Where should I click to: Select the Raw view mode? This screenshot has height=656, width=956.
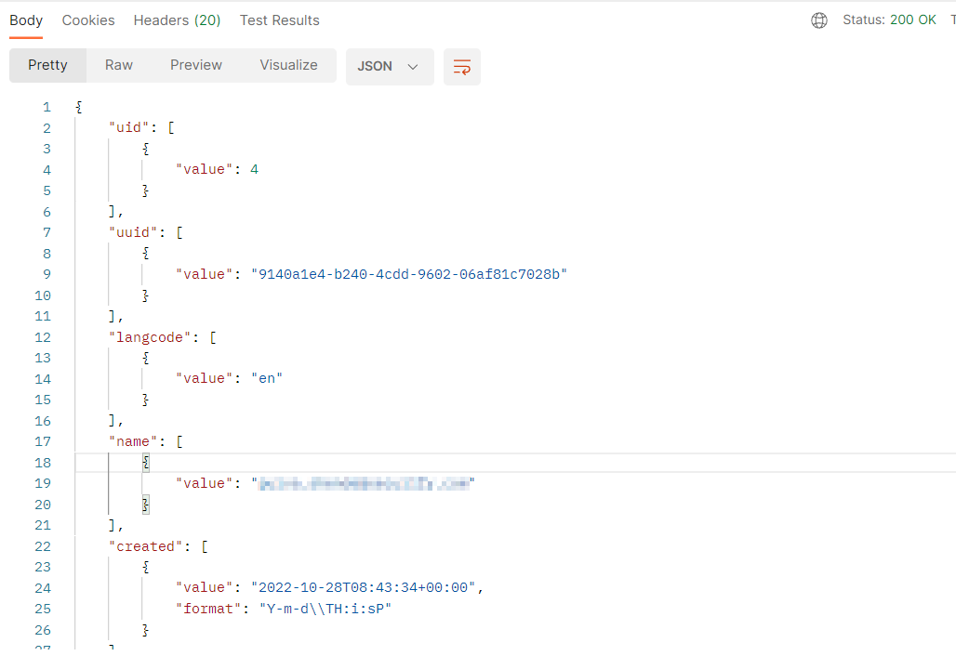(x=119, y=65)
